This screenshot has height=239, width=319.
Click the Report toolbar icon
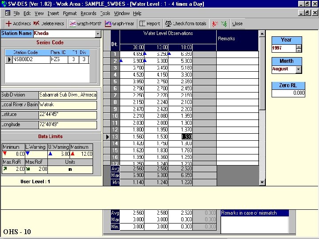click(x=142, y=23)
